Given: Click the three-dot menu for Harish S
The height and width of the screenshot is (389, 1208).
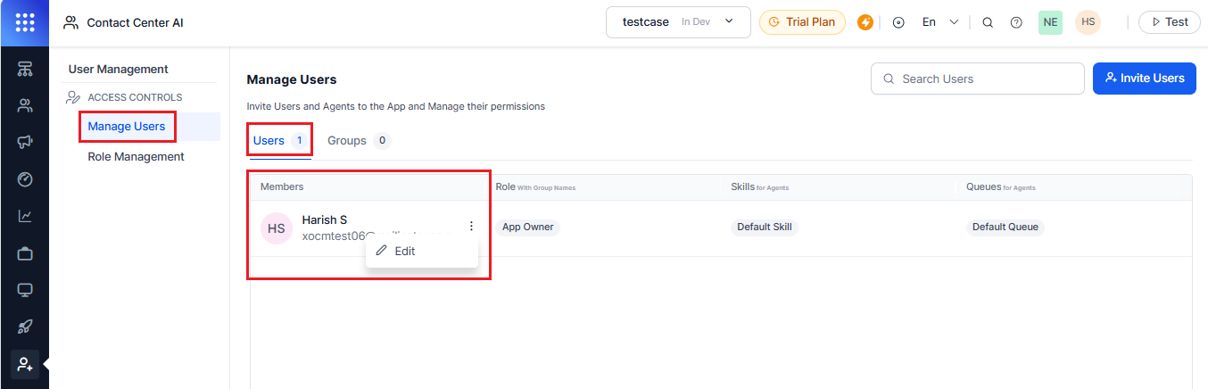Looking at the screenshot, I should (471, 227).
